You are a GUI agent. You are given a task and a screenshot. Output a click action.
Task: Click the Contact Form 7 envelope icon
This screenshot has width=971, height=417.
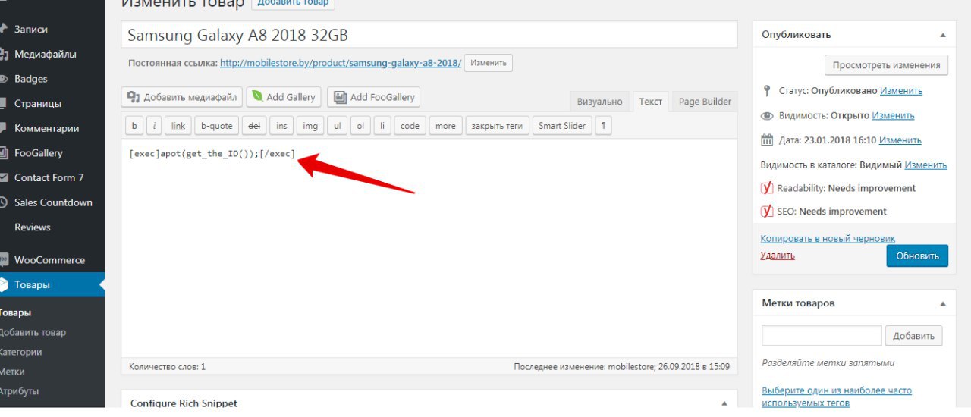coord(4,177)
